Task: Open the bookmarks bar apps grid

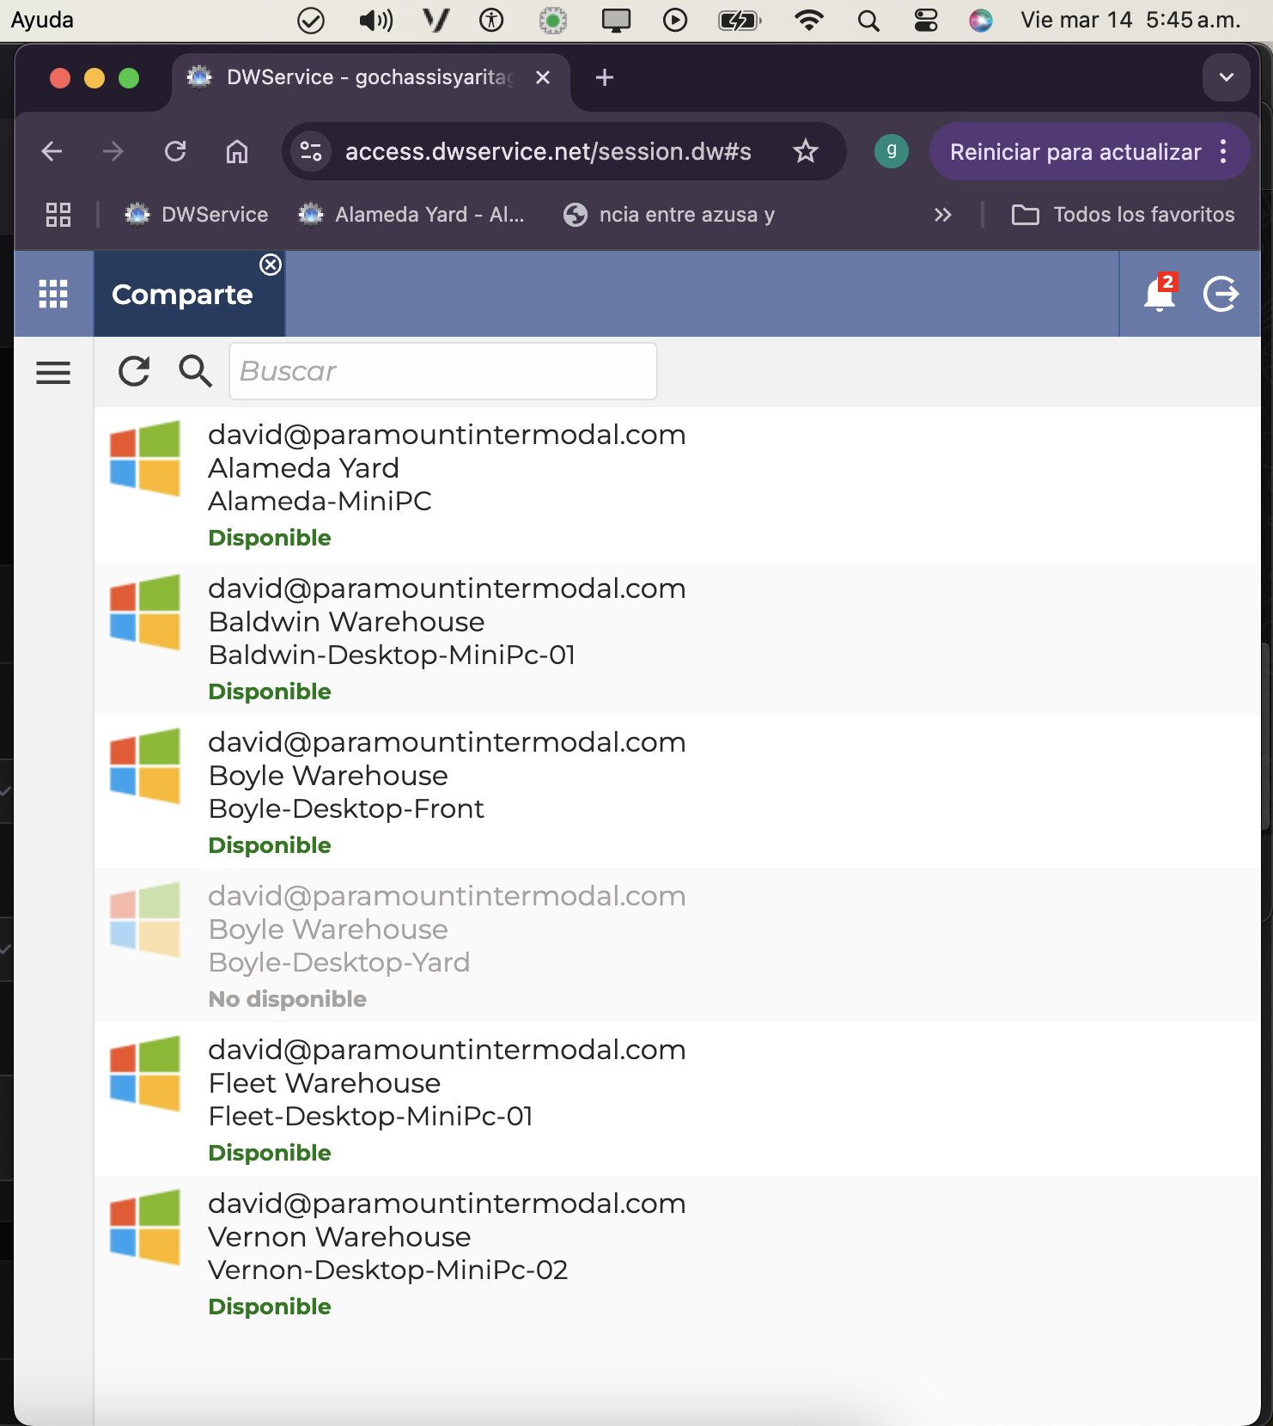Action: pos(58,215)
